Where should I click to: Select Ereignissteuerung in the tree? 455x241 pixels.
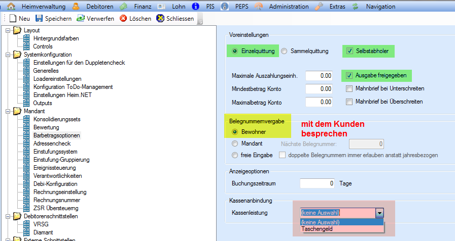(55, 168)
